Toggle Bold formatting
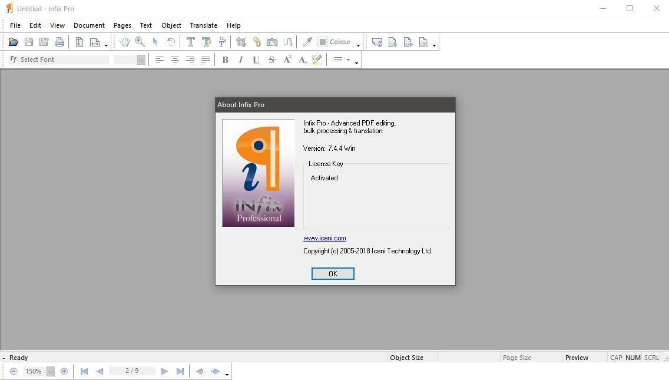The image size is (669, 380). (226, 60)
